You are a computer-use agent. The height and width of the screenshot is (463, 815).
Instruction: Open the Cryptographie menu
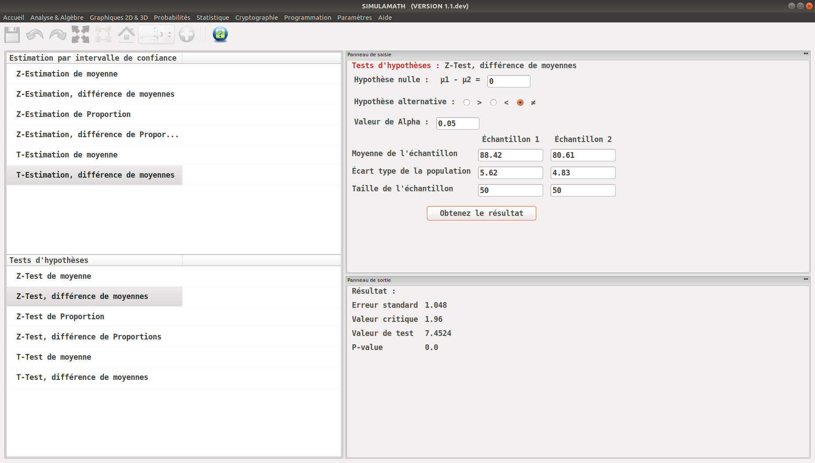[256, 18]
